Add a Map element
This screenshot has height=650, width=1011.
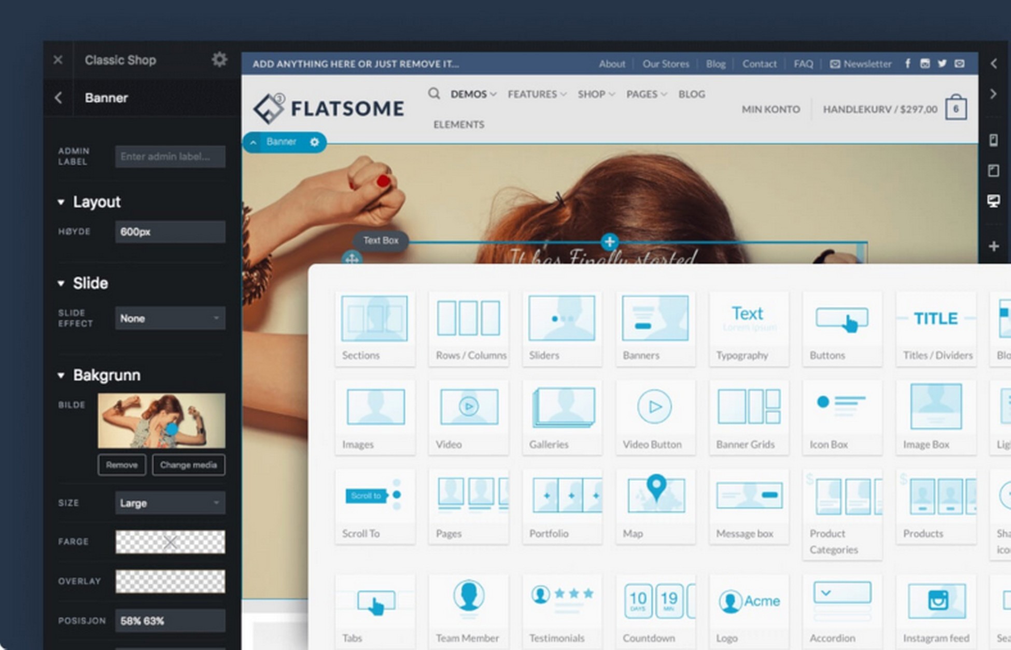[655, 507]
